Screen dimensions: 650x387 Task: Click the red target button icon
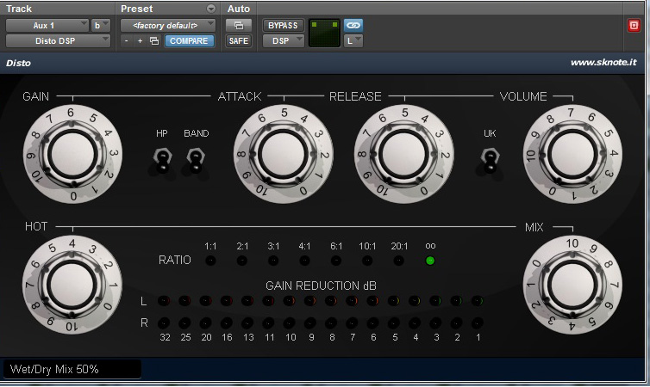(634, 25)
